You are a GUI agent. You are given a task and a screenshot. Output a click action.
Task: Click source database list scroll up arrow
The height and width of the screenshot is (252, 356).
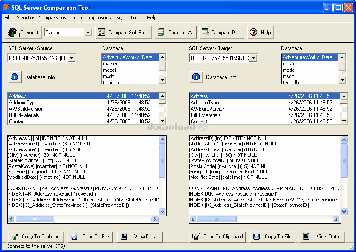point(162,57)
